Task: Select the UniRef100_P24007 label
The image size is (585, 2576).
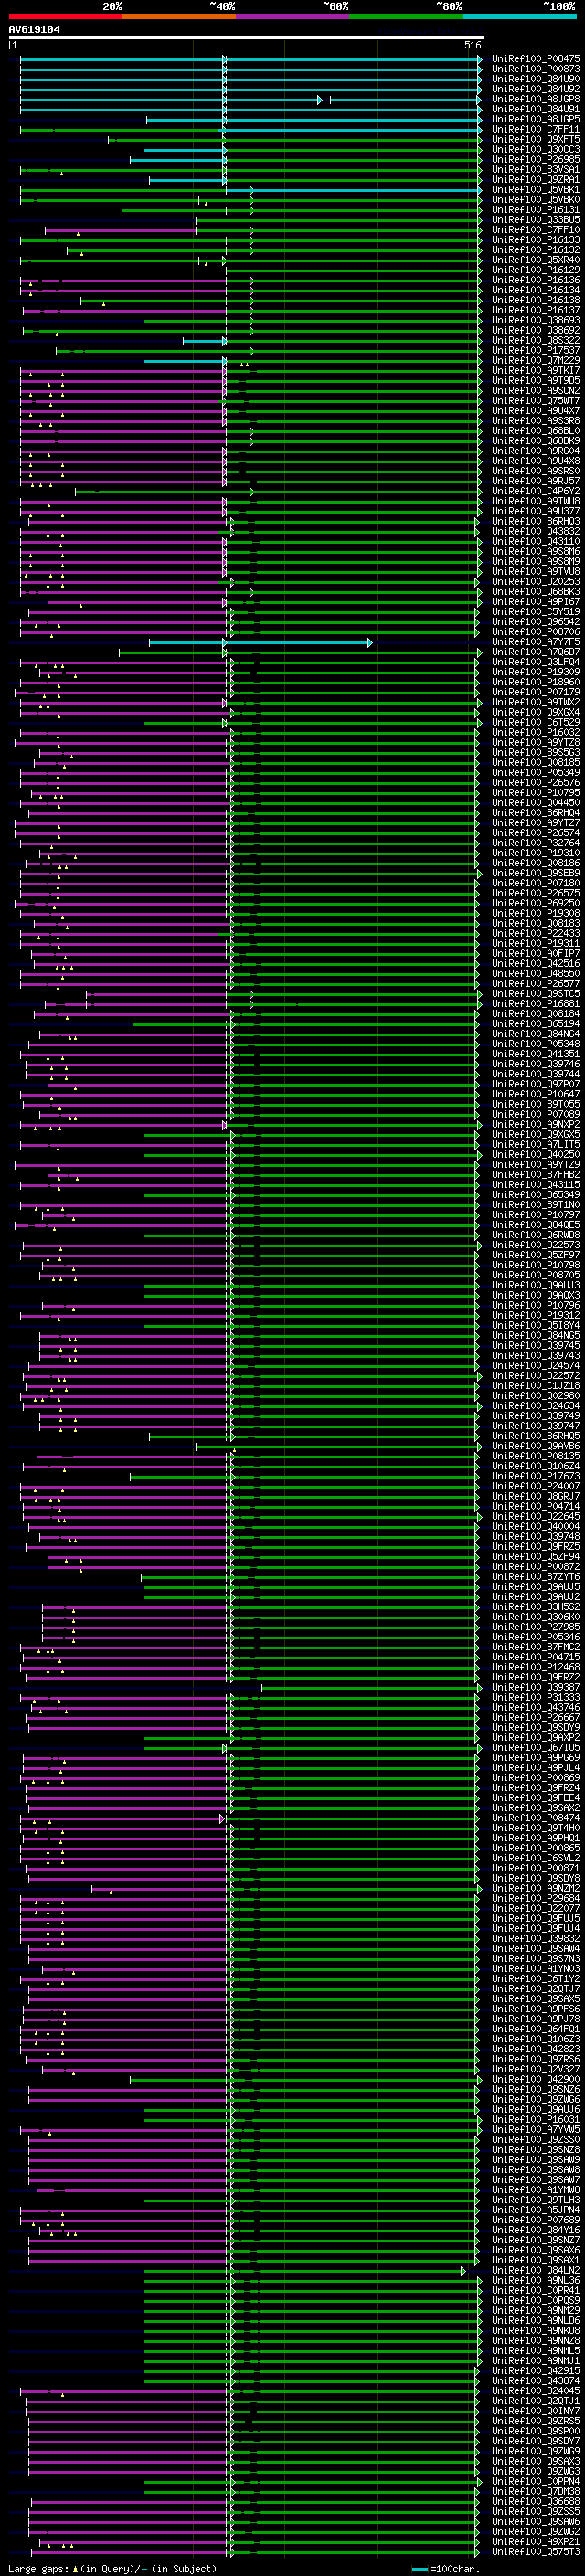Action: pyautogui.click(x=535, y=1486)
